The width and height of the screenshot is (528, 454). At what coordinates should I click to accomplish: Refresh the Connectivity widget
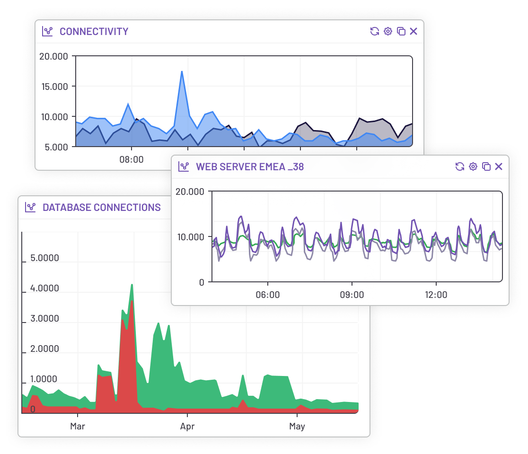pyautogui.click(x=374, y=32)
